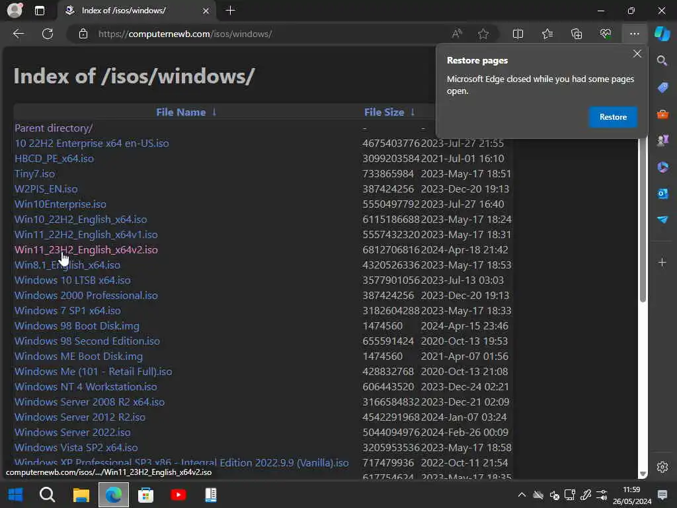The image size is (677, 508).
Task: Go back to previous page
Action: click(19, 34)
